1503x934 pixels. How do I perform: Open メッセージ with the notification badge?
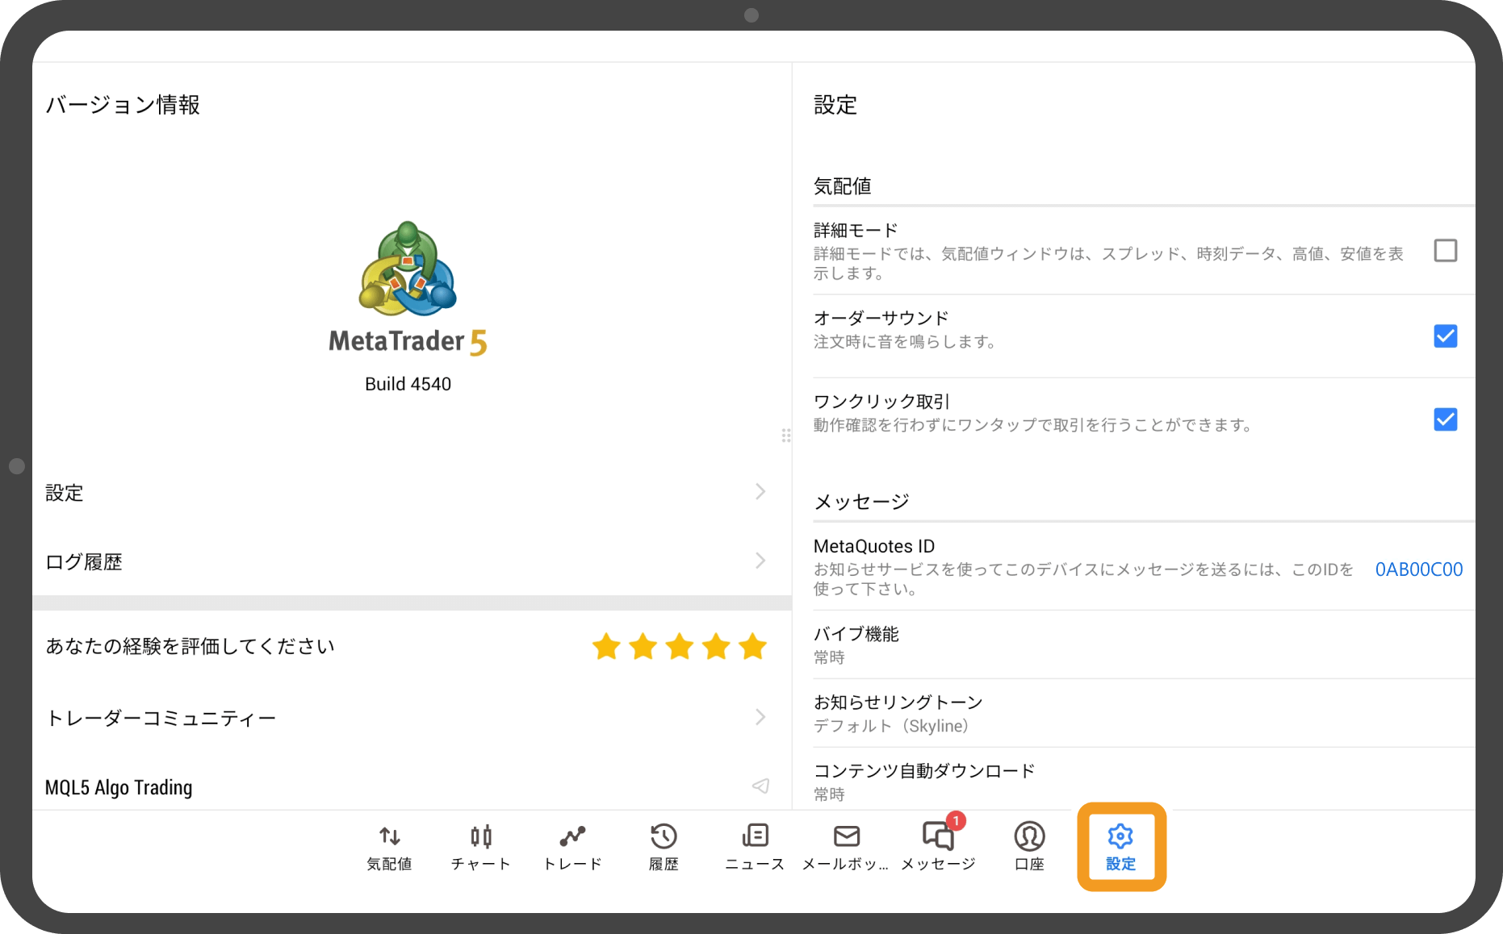point(937,845)
